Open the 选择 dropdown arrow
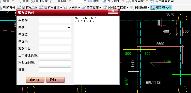191x93 pixels. [13, 1]
